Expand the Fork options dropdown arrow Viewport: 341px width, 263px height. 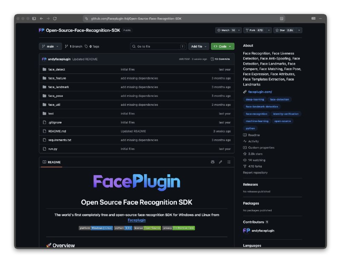pyautogui.click(x=269, y=30)
